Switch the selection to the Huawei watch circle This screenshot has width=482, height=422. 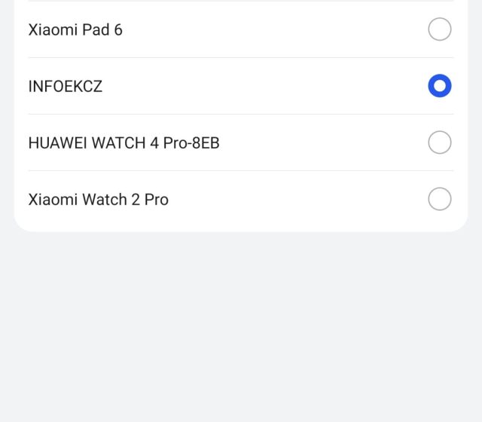[x=440, y=142]
